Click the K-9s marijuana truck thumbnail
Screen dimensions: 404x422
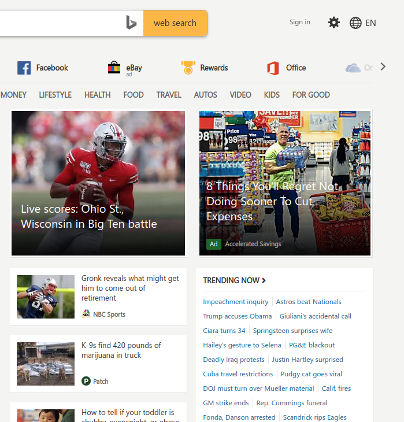[46, 364]
